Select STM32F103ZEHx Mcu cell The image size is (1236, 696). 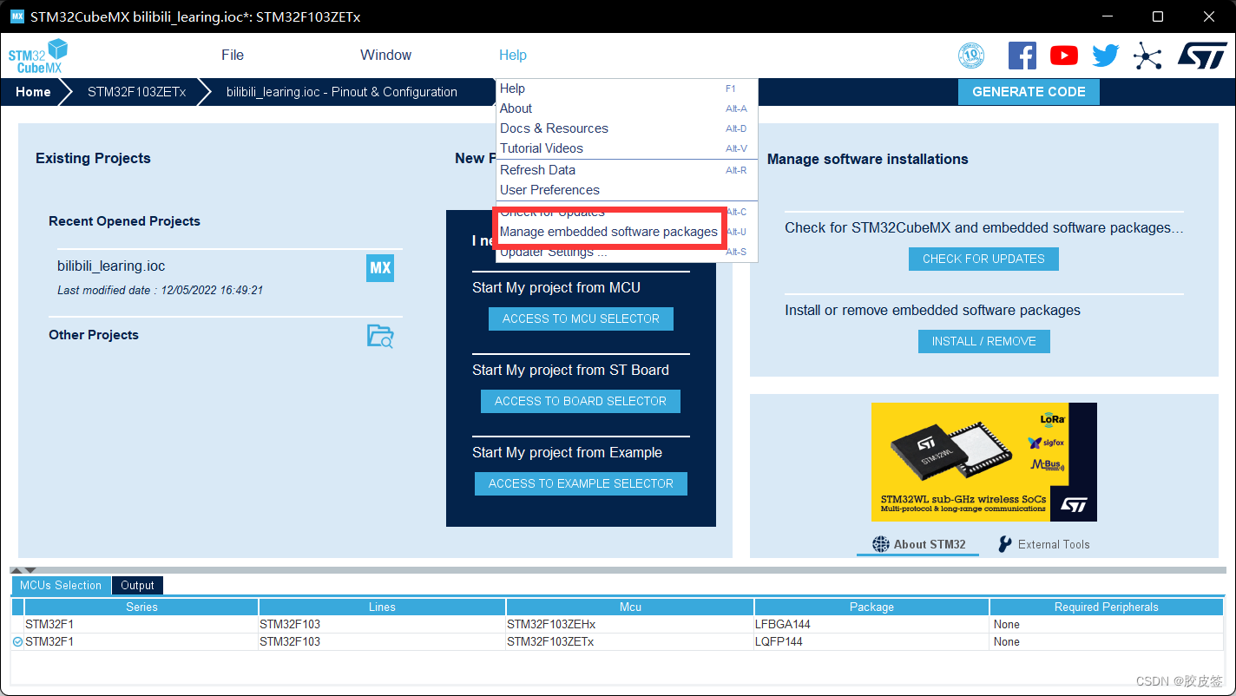[x=630, y=625]
